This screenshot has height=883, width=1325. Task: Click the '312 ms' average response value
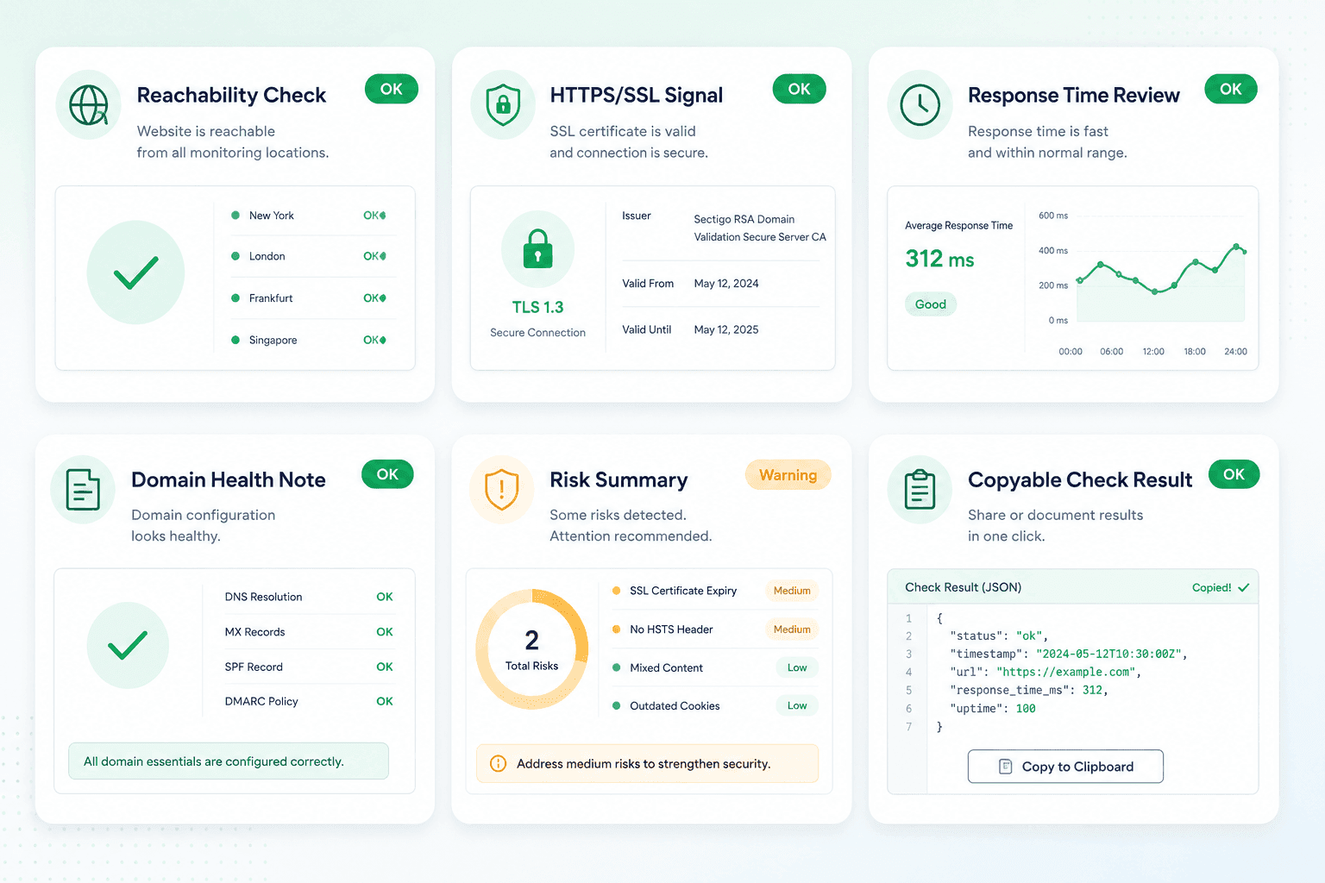click(939, 259)
